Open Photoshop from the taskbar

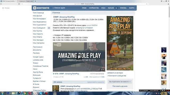click(8, 93)
